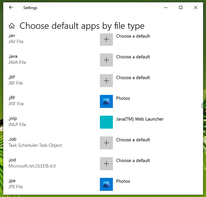Click the Photos icon for .jfif
This screenshot has width=206, height=197.
coord(106,101)
